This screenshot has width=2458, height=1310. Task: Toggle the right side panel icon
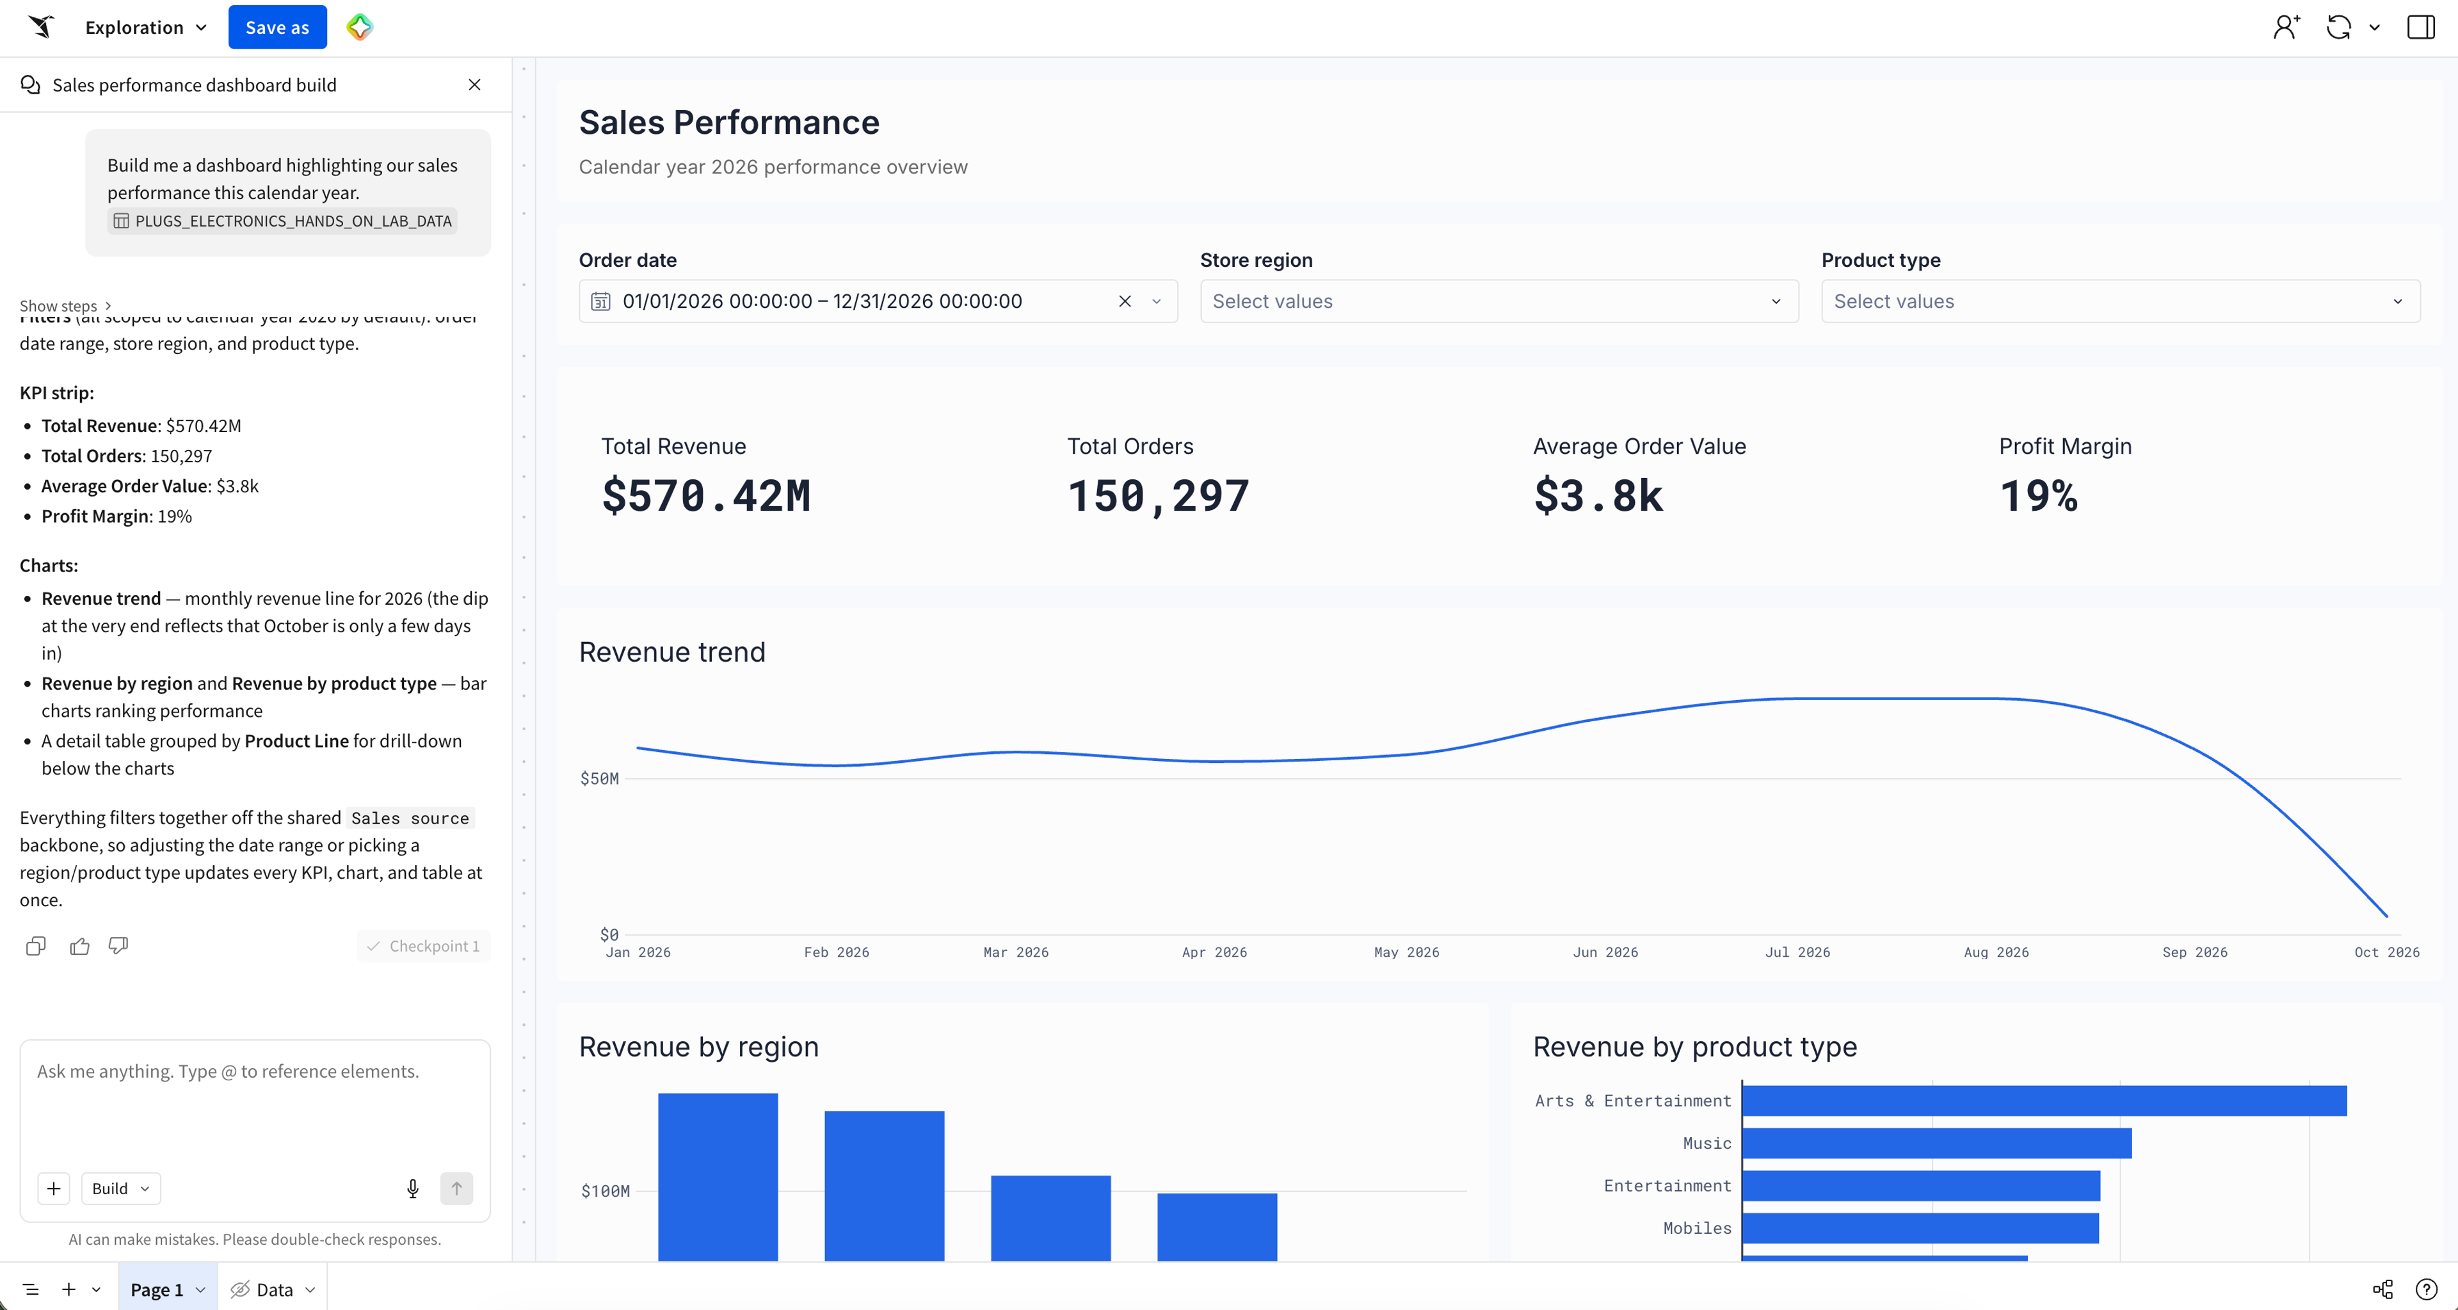click(x=2421, y=27)
